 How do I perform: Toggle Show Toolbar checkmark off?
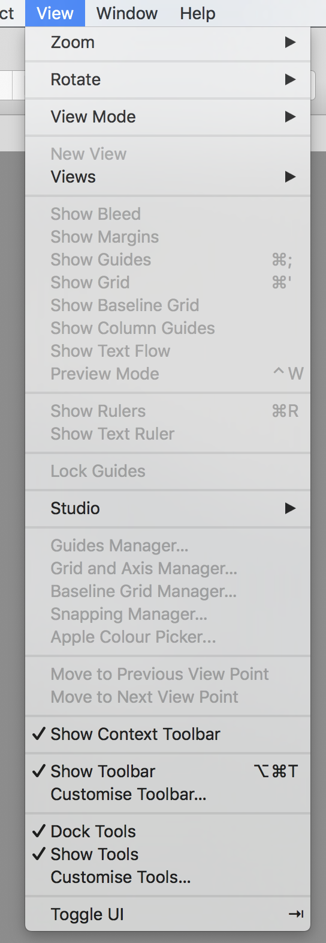168,771
